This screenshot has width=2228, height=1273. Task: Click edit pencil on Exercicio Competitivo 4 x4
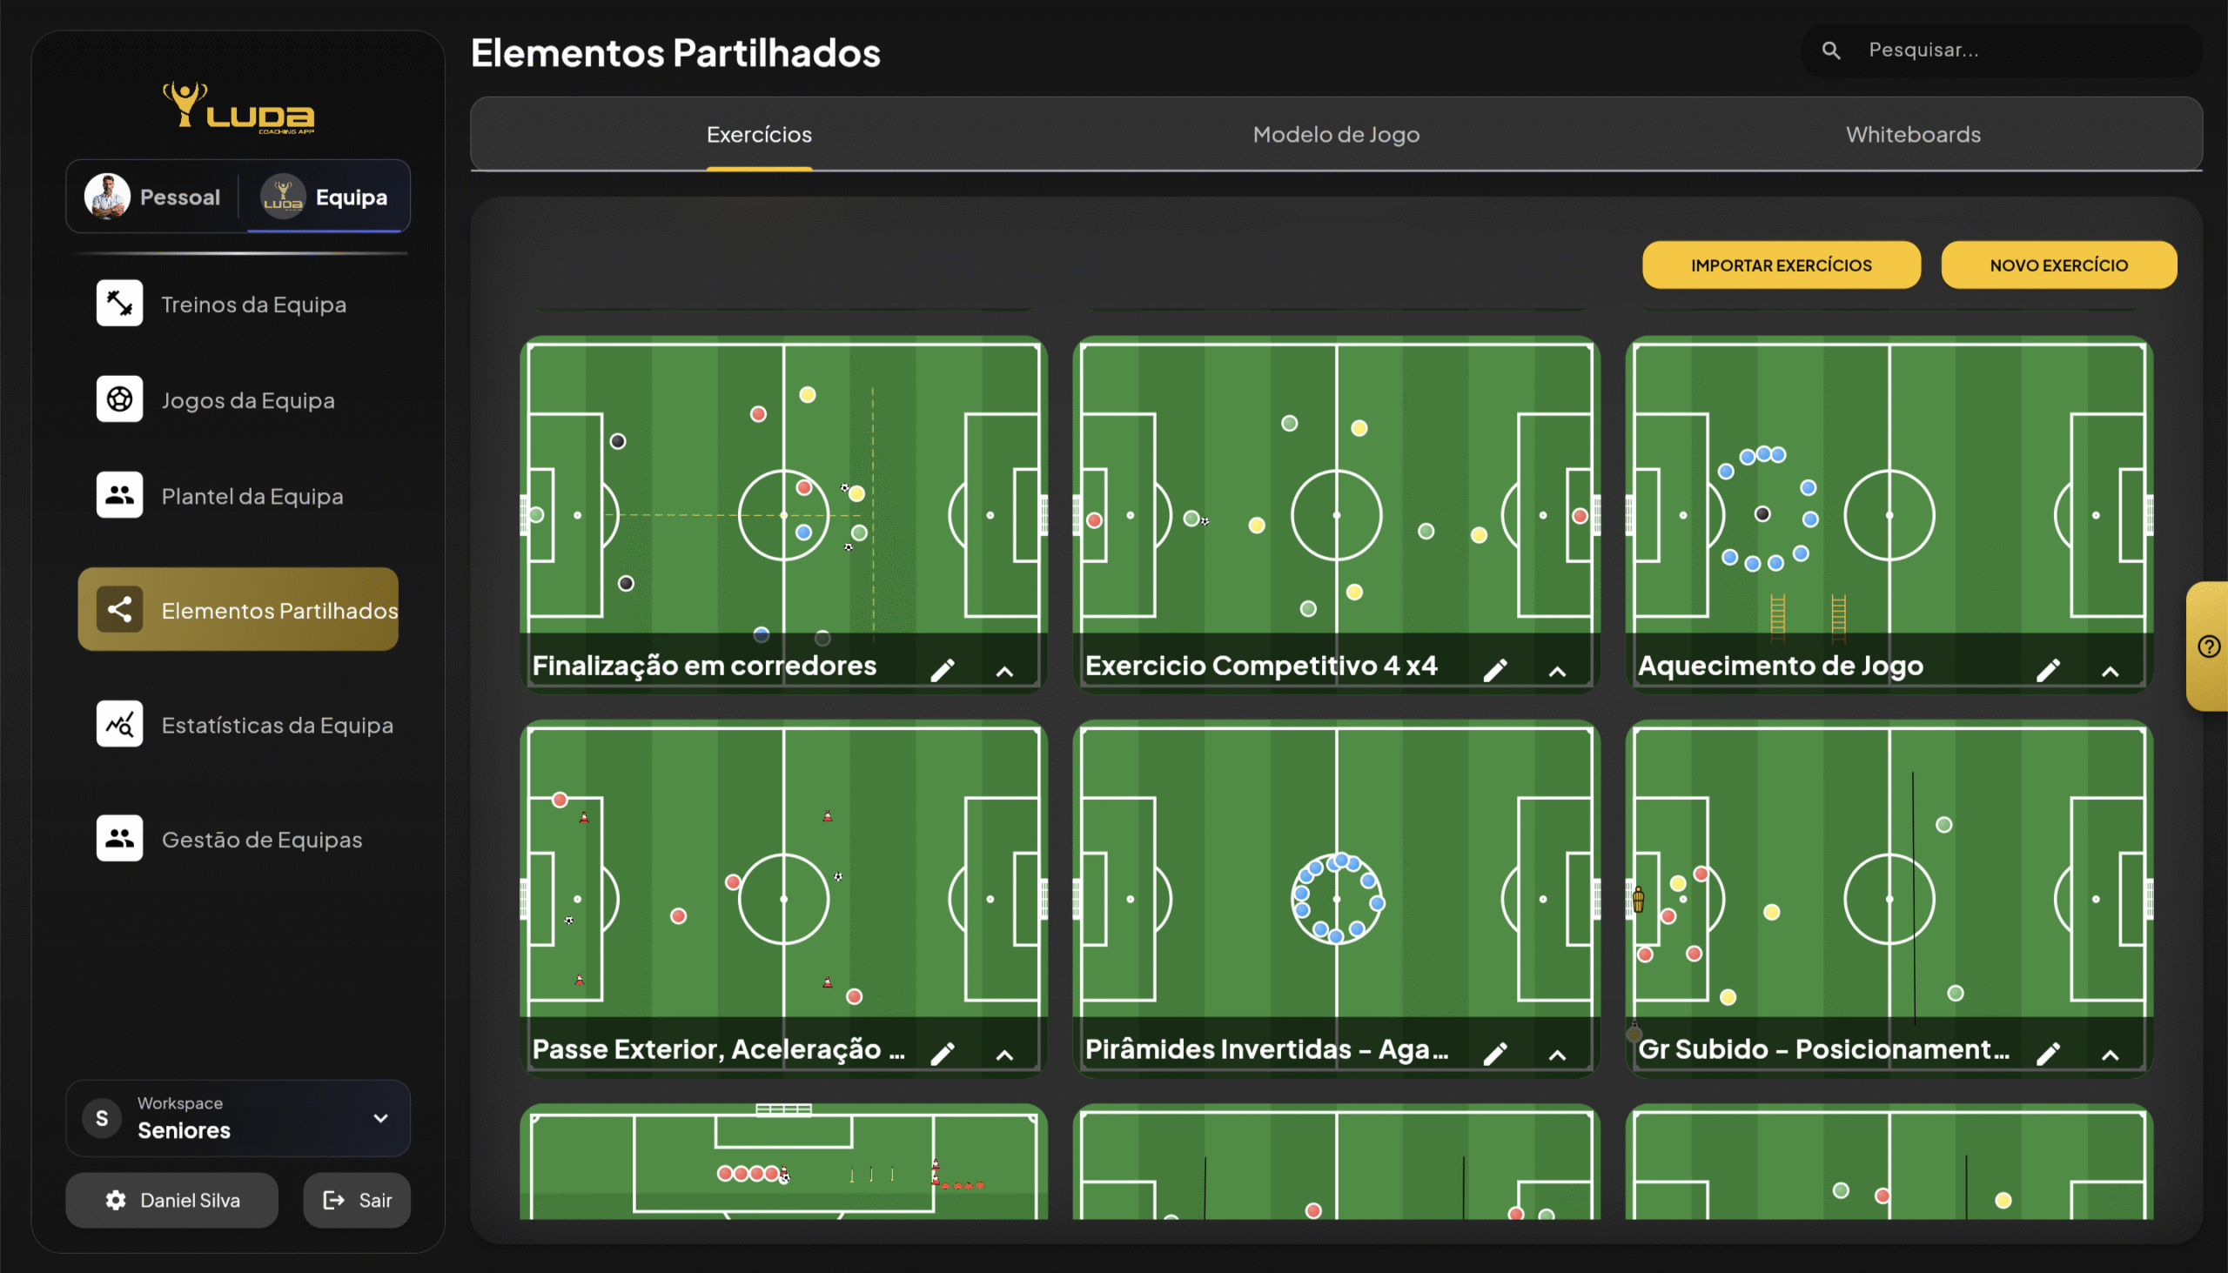(1495, 671)
